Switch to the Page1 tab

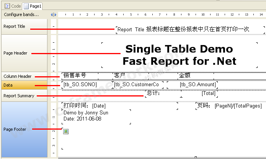(x=33, y=6)
